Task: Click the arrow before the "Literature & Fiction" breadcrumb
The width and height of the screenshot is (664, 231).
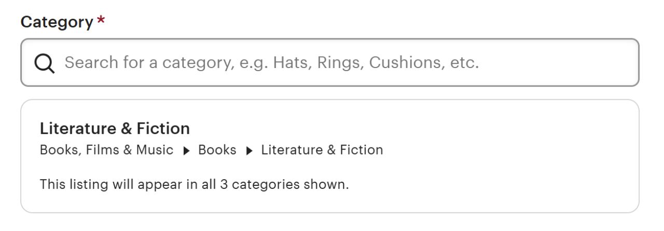Action: tap(249, 151)
